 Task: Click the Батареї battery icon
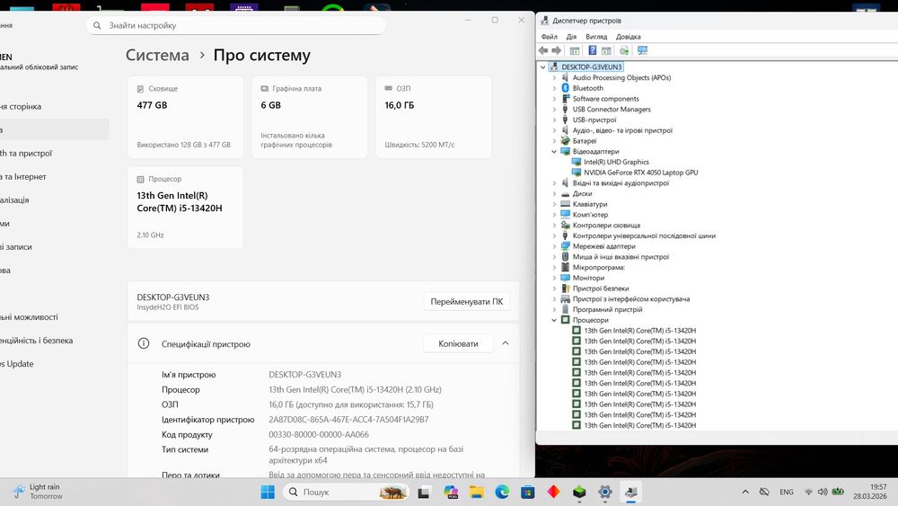pos(565,141)
